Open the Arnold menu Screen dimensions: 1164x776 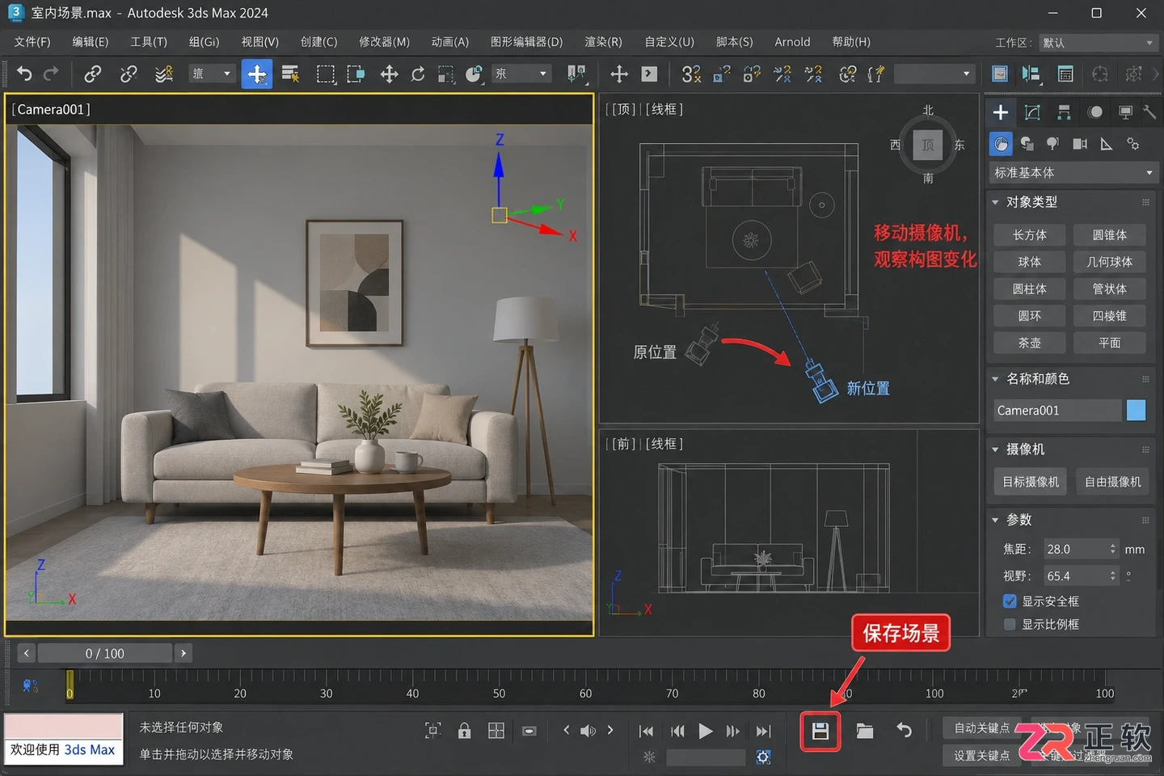792,42
